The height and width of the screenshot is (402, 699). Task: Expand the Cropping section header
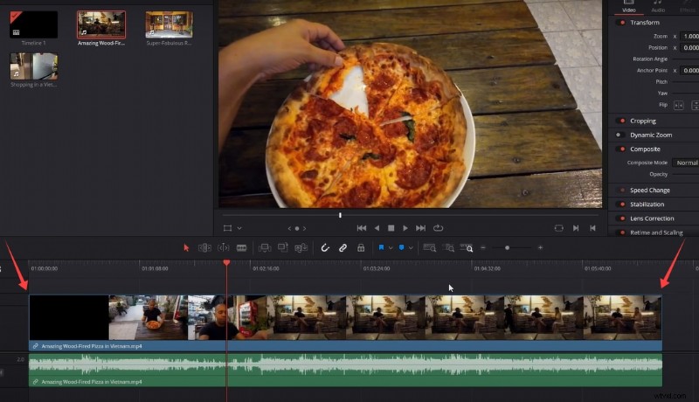643,121
